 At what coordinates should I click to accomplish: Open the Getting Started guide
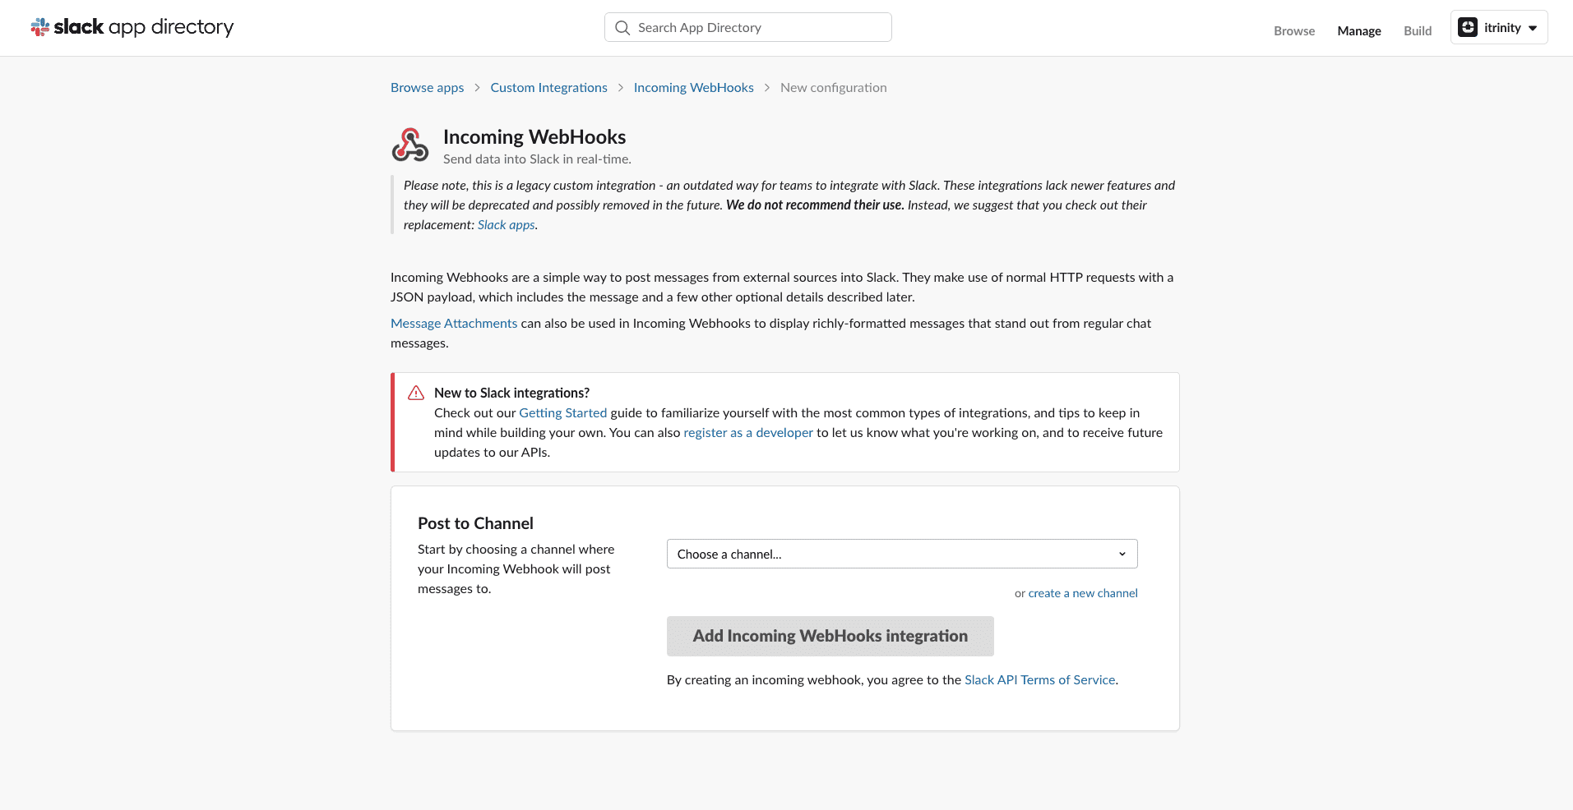562,412
